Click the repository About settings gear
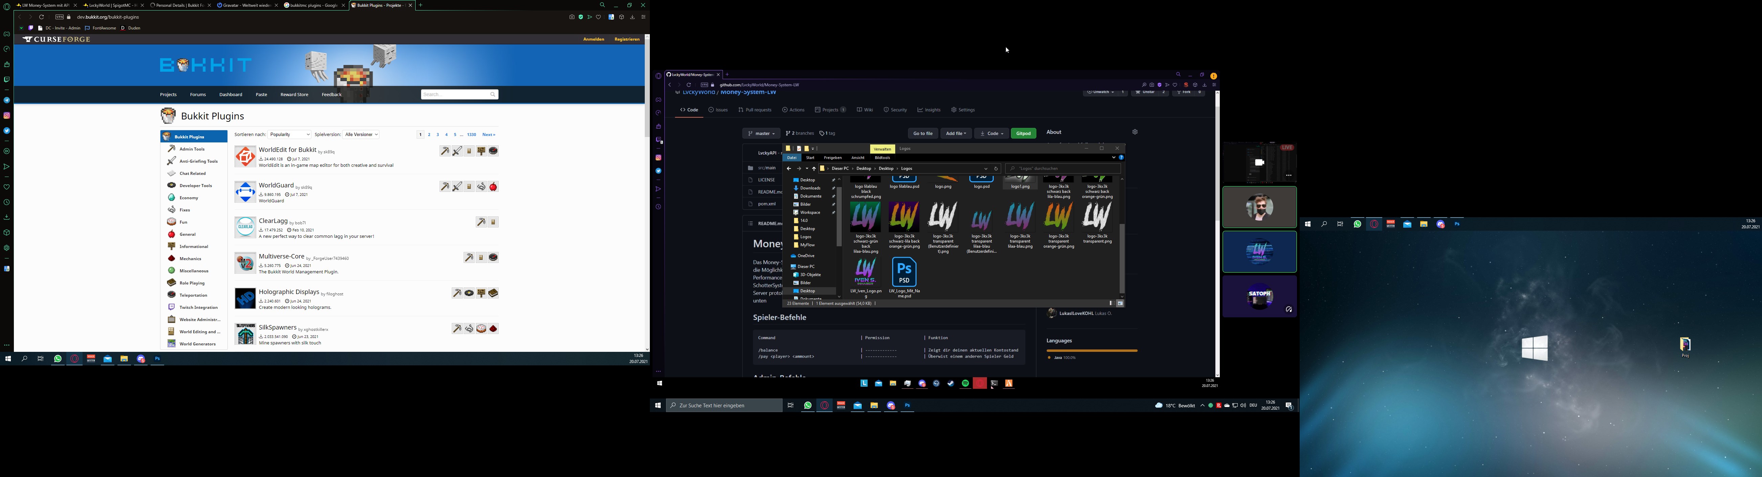The image size is (1762, 477). tap(1135, 133)
